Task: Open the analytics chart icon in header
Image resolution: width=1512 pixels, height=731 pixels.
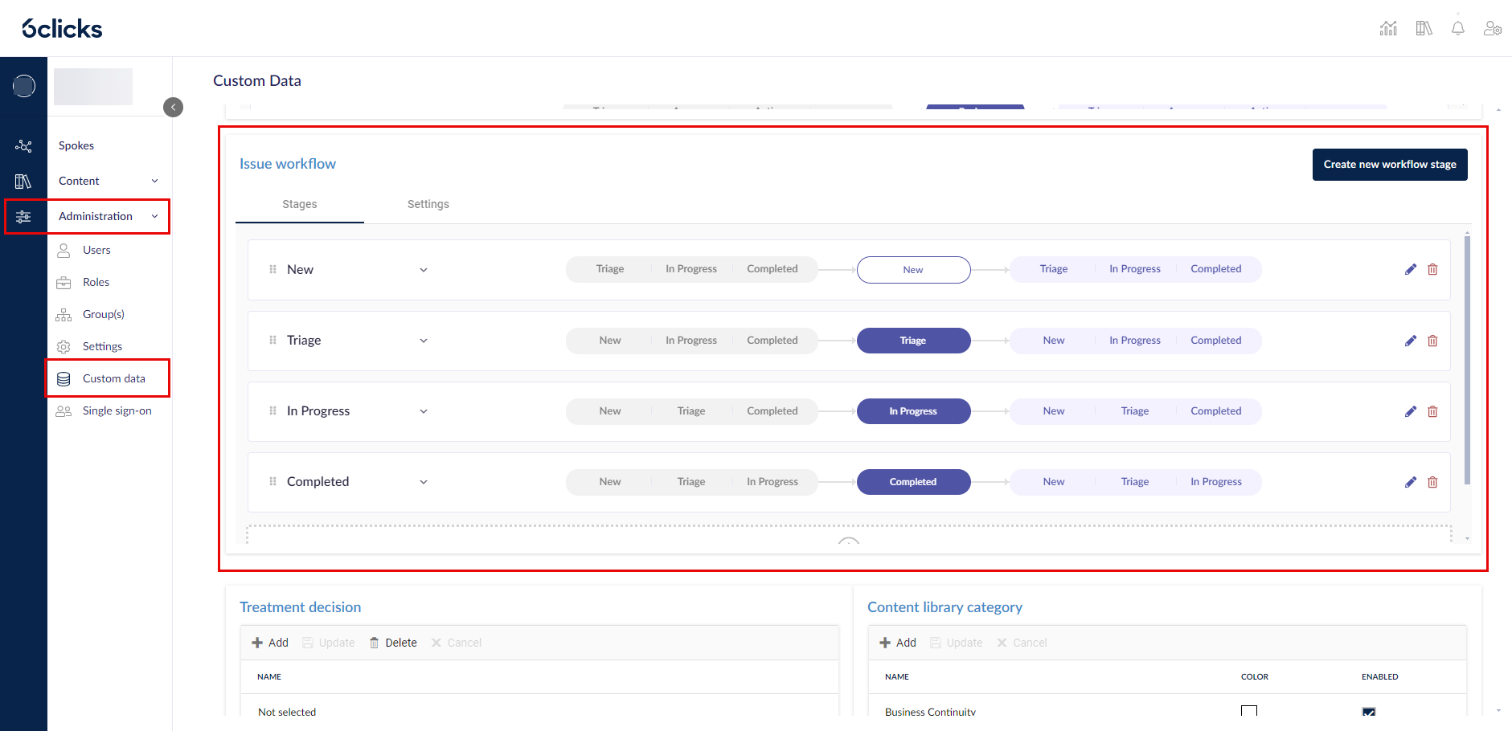Action: (1388, 29)
